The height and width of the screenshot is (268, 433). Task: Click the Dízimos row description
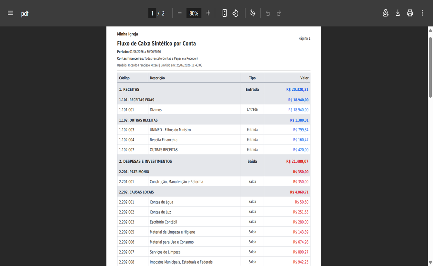(156, 110)
